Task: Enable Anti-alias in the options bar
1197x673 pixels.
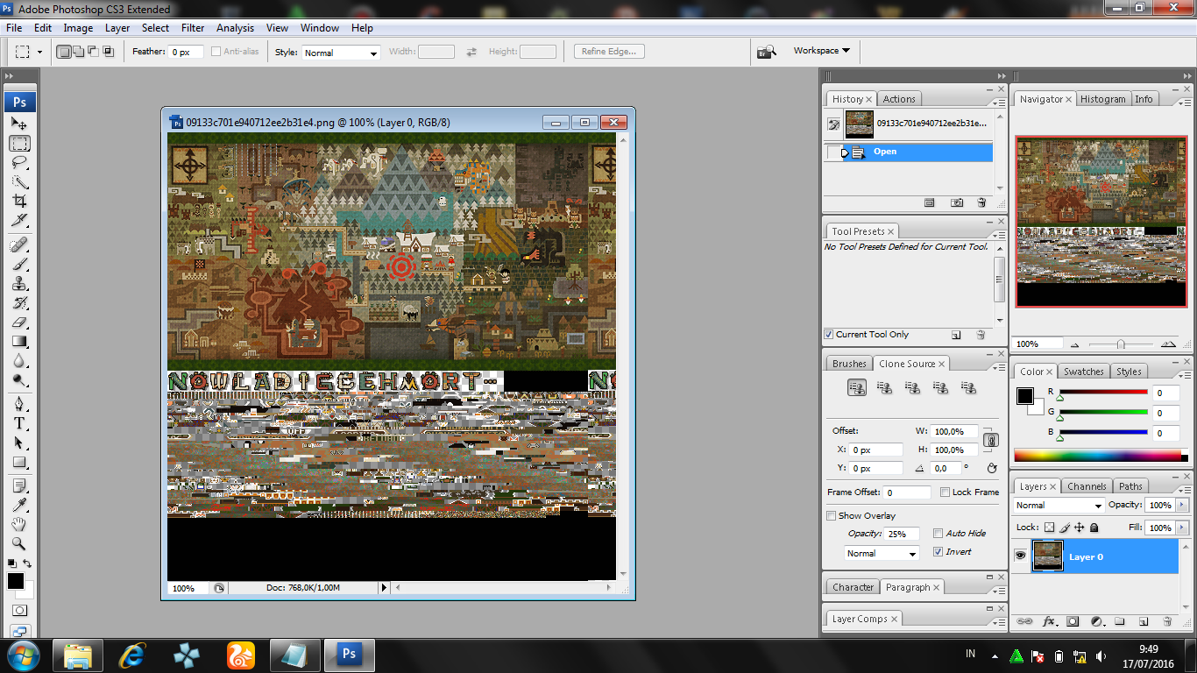Action: pyautogui.click(x=215, y=52)
